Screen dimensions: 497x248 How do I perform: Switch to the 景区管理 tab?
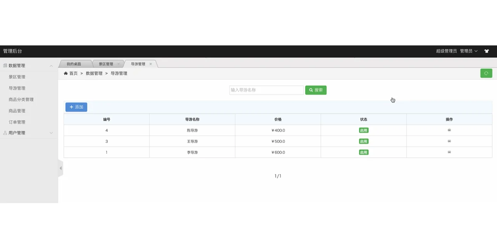pos(106,64)
